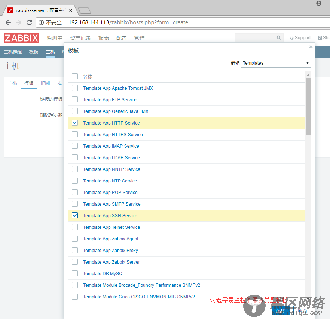Image resolution: width=330 pixels, height=319 pixels.
Task: Click the 选择 button
Action: pyautogui.click(x=281, y=310)
